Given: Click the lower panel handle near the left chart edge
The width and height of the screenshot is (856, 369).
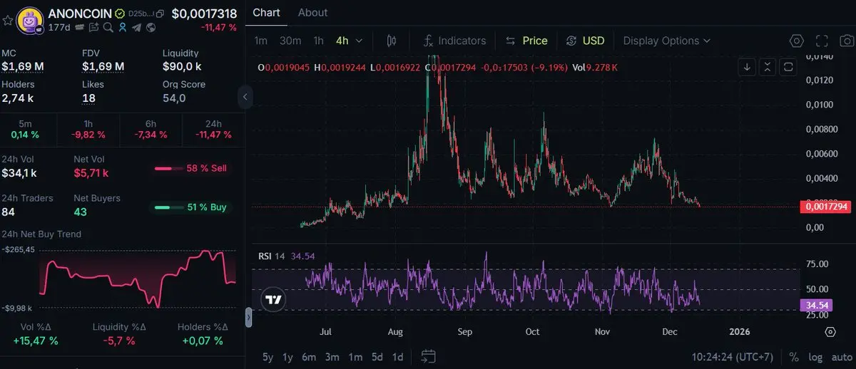Looking at the screenshot, I should pyautogui.click(x=249, y=317).
